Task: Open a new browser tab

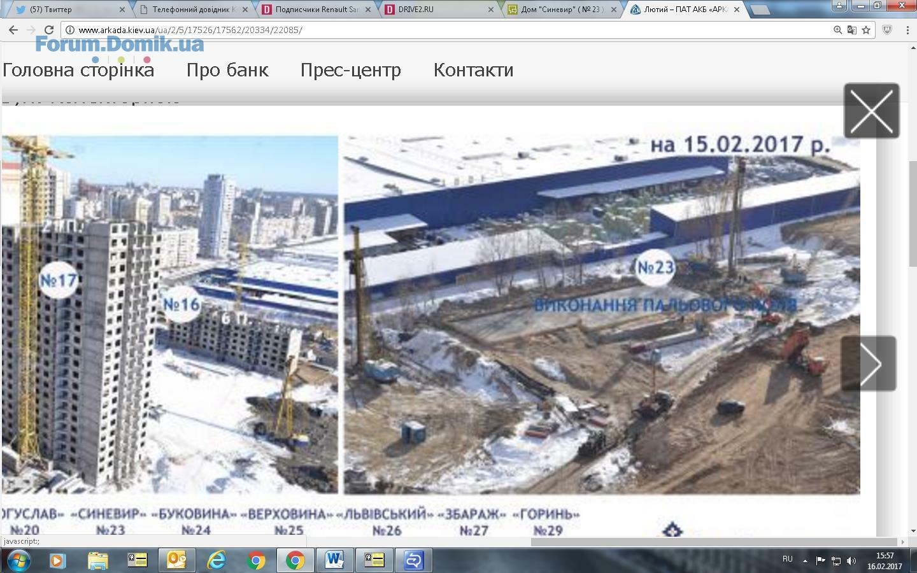Action: coord(760,10)
